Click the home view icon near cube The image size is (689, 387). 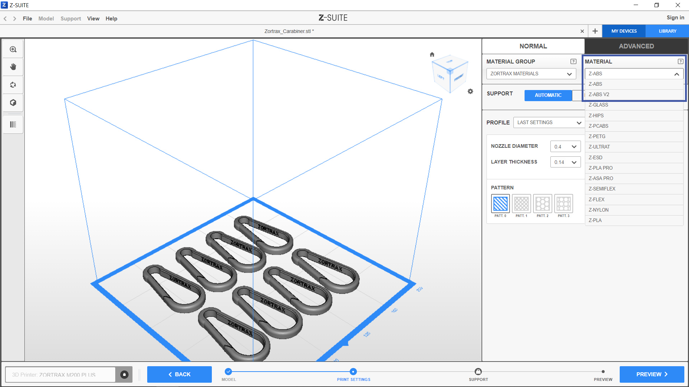pyautogui.click(x=432, y=55)
